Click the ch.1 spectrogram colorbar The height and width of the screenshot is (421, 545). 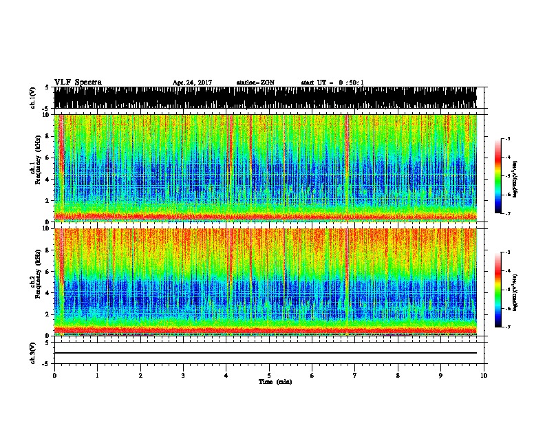pyautogui.click(x=498, y=176)
